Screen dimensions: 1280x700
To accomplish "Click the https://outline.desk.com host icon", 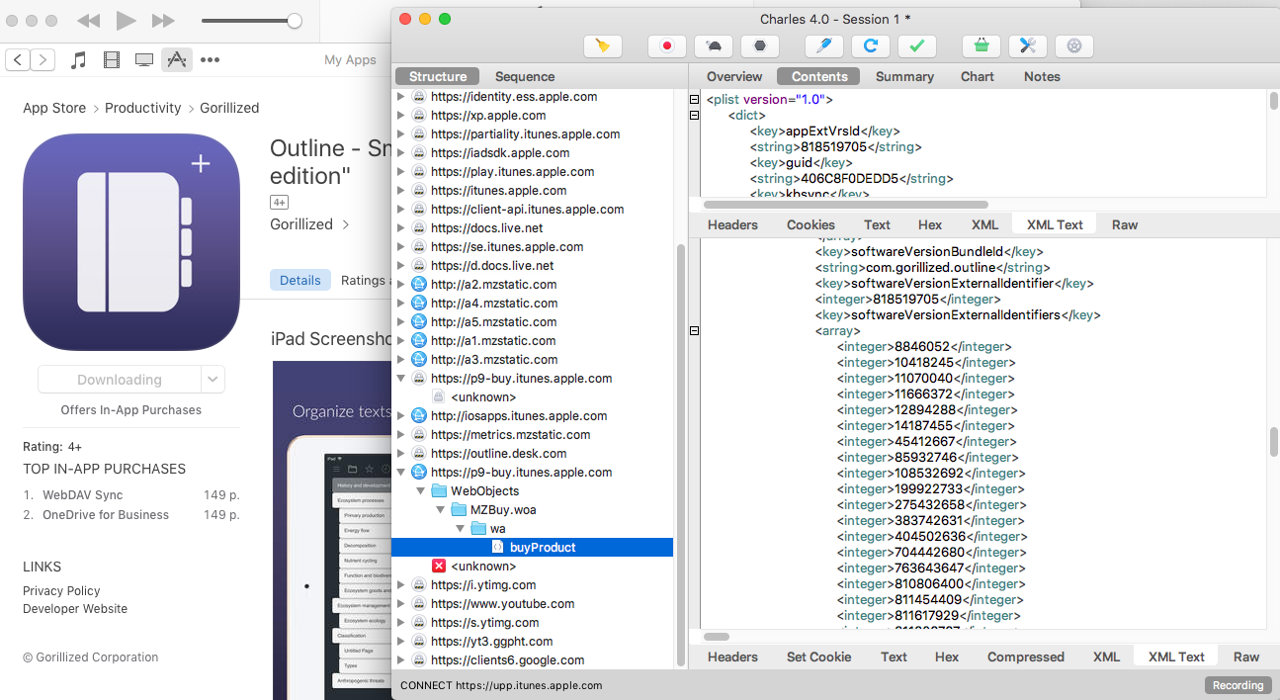I will (x=419, y=454).
